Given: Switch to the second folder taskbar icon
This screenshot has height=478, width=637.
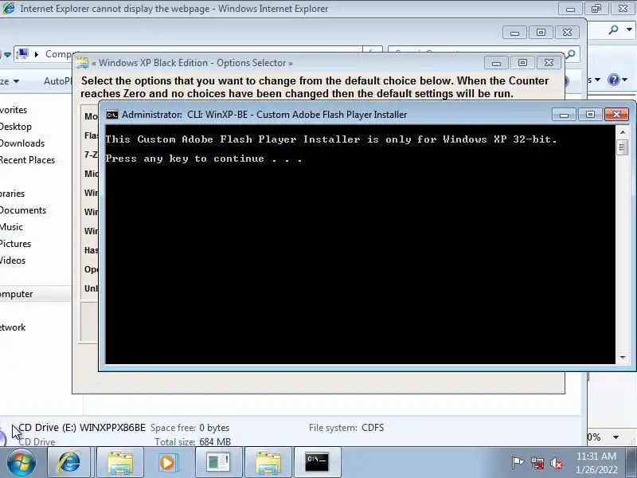Looking at the screenshot, I should pyautogui.click(x=268, y=463).
